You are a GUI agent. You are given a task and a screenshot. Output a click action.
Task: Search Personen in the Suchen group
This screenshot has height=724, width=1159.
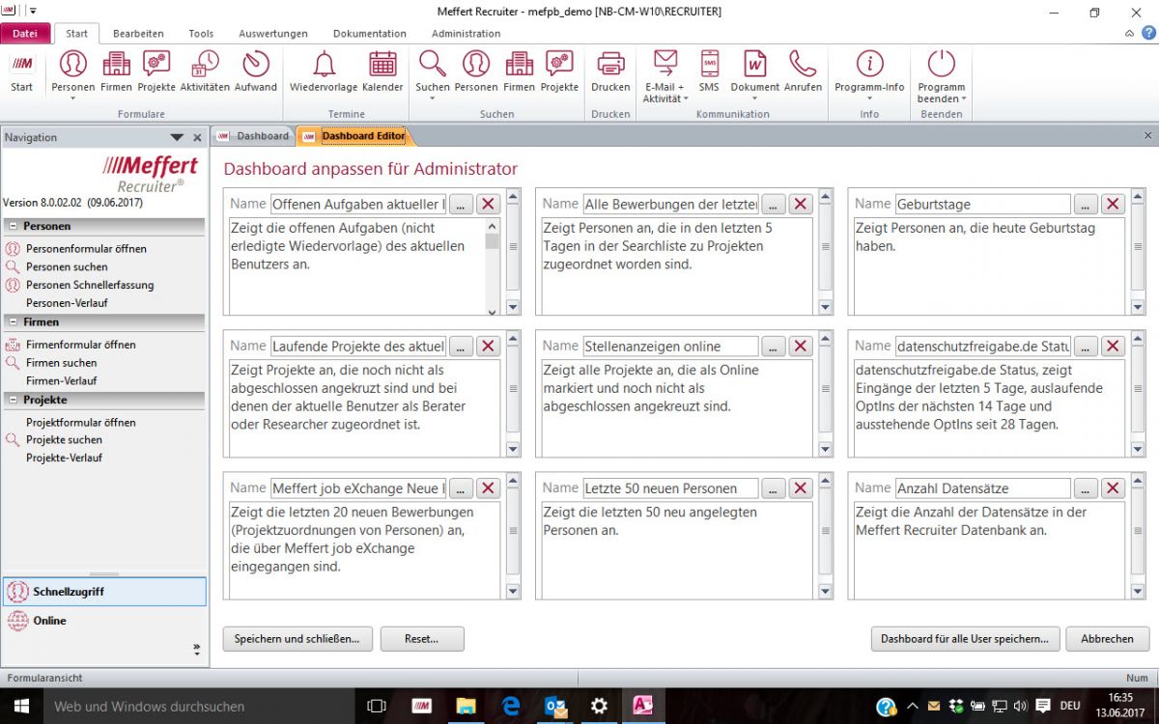(x=475, y=70)
